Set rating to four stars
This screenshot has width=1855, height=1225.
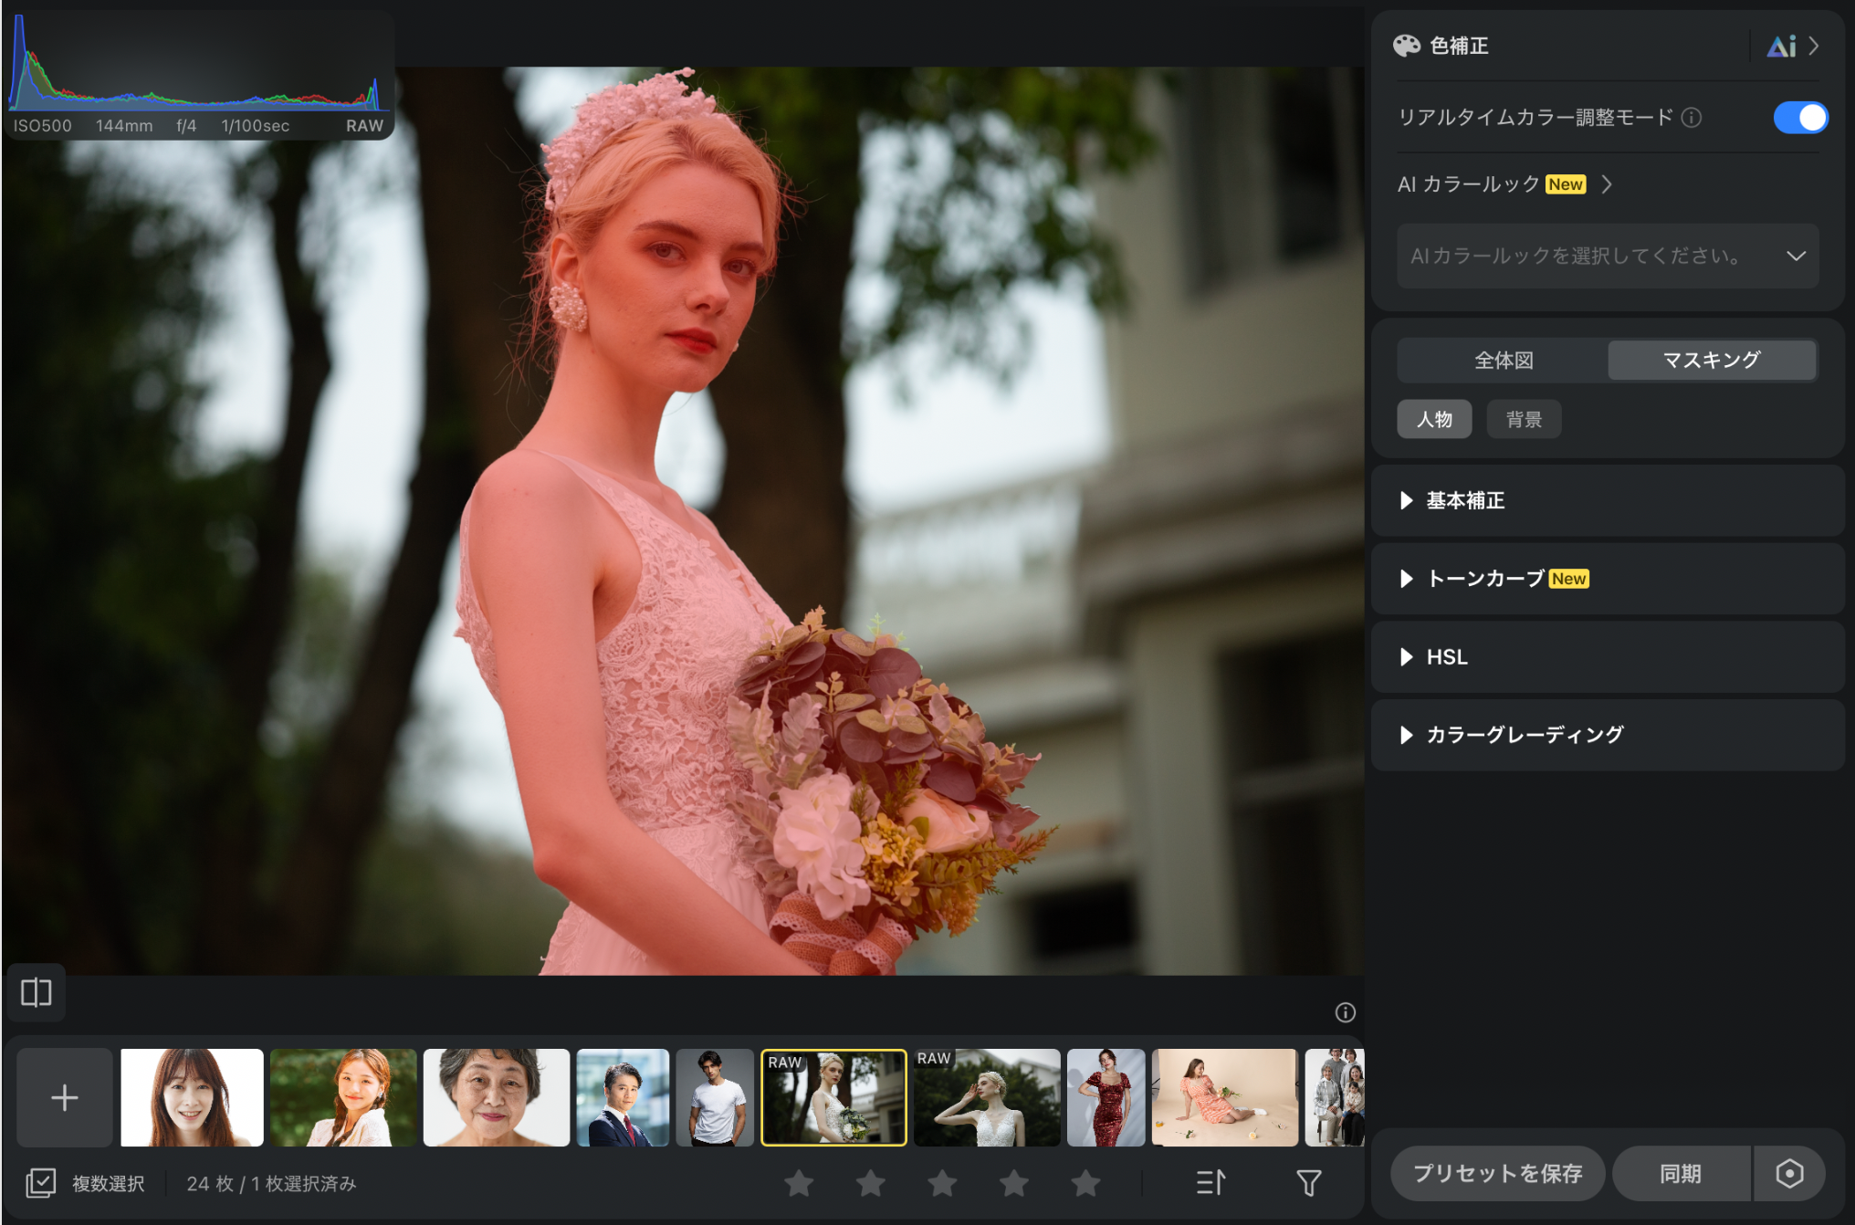point(1014,1183)
